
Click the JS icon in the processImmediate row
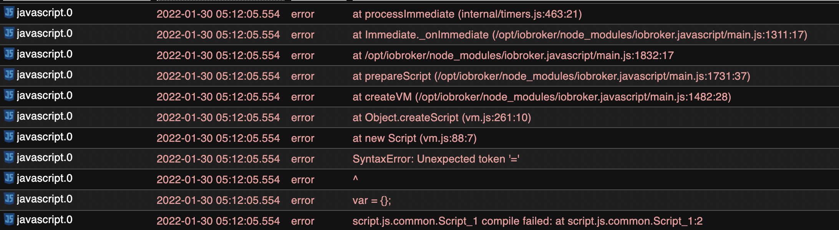coord(9,13)
